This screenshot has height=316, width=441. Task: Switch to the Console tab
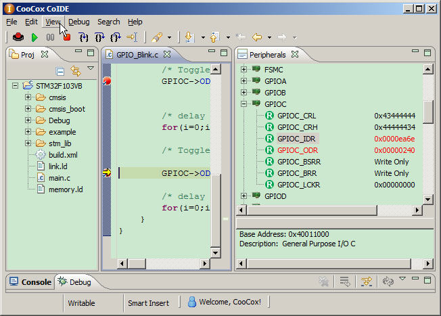[x=30, y=282]
